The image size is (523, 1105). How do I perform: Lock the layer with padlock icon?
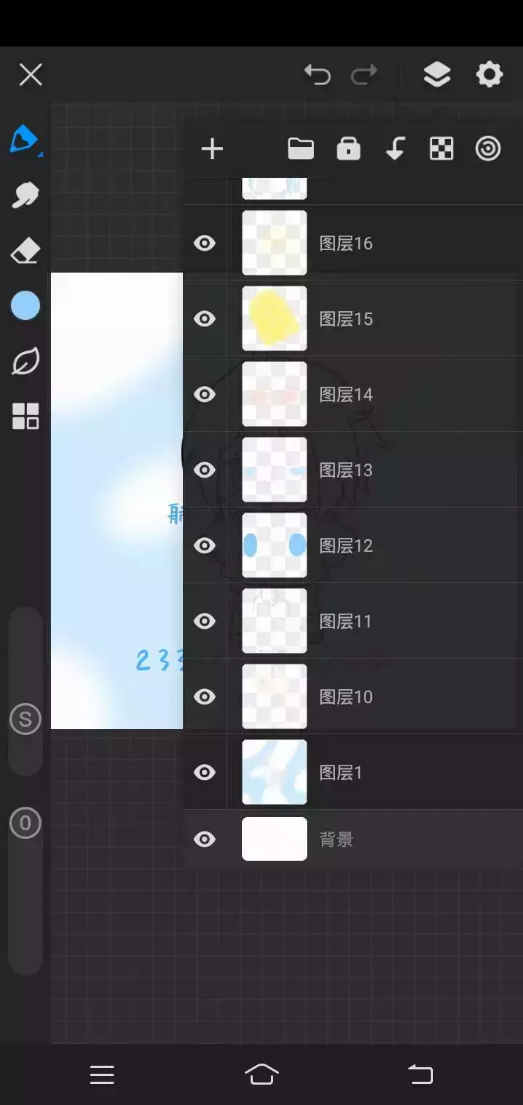[x=349, y=148]
